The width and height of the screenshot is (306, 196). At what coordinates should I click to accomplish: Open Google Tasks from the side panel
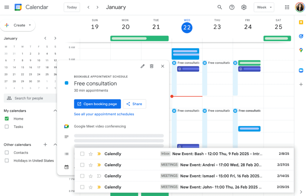tap(301, 36)
